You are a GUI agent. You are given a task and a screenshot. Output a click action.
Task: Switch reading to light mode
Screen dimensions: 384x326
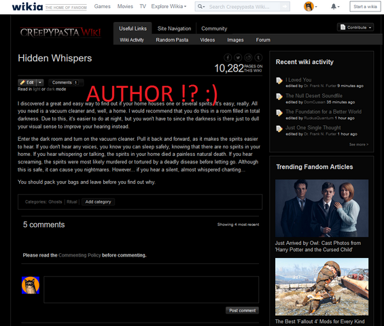[37, 89]
